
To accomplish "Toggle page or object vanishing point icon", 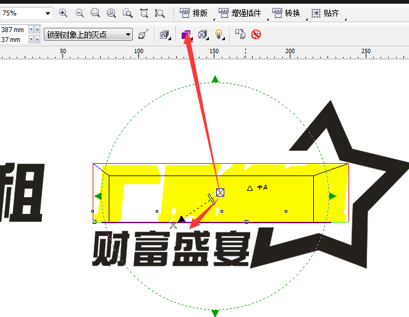I will coord(143,35).
